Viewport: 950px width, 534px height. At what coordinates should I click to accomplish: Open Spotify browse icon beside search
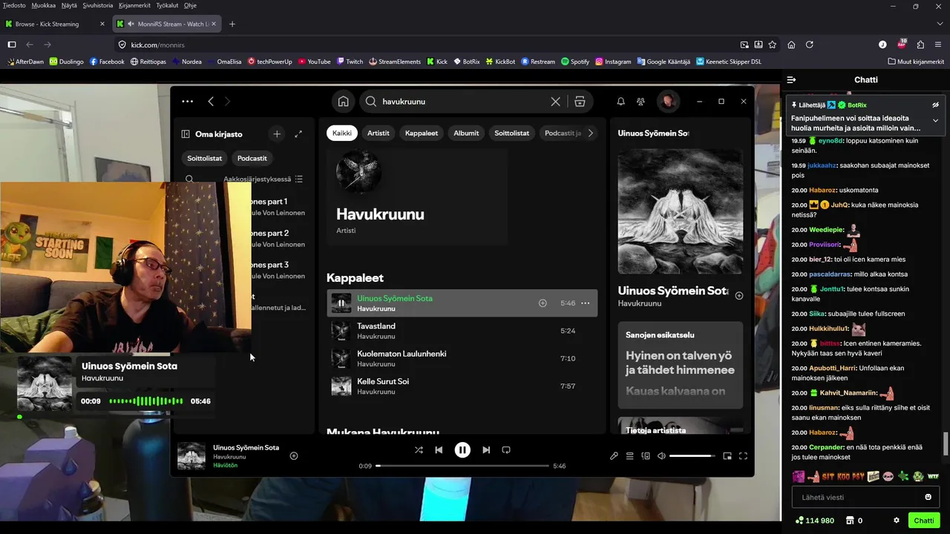580,102
